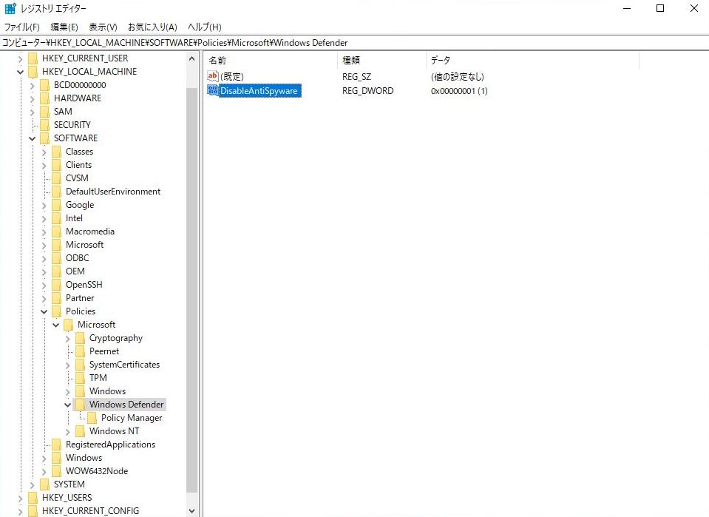Image resolution: width=709 pixels, height=517 pixels.
Task: Select the HKEY_CURRENT_CONFIG key
Action: click(90, 510)
